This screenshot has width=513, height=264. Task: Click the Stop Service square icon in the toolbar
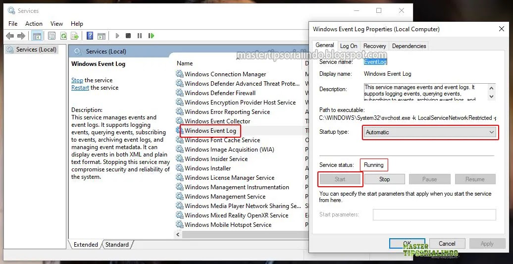coord(128,36)
